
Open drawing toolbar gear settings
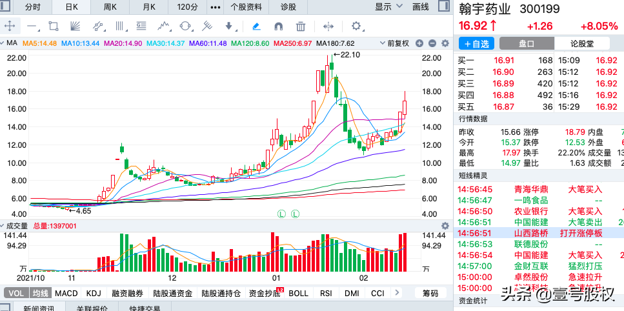(356, 26)
